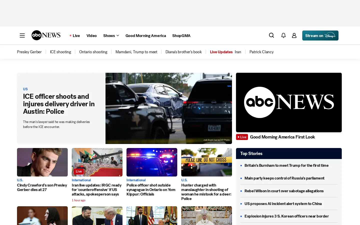The image size is (360, 225).
Task: Open thumbnail of woman in courtroom
Action: pyautogui.click(x=42, y=215)
